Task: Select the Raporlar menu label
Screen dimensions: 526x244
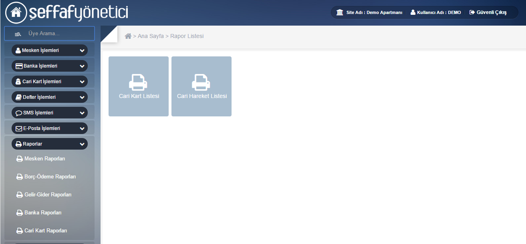Action: (x=33, y=144)
